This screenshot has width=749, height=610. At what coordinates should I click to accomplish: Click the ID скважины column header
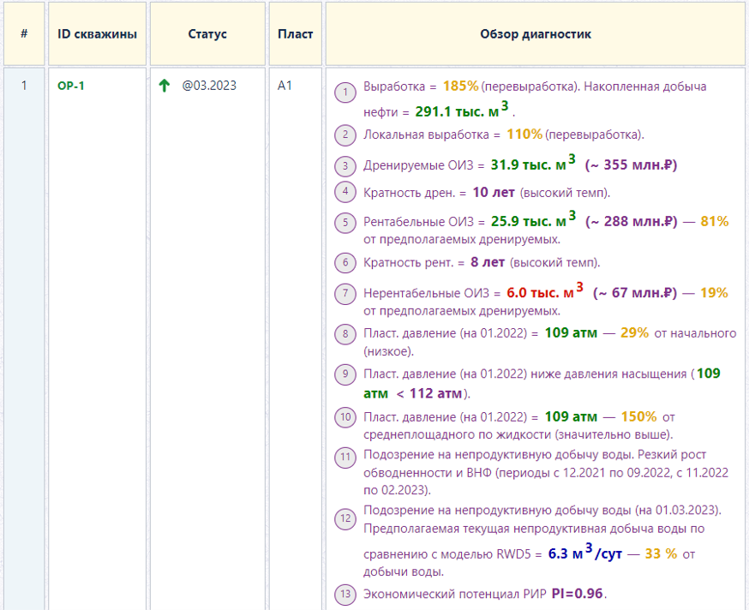point(97,34)
